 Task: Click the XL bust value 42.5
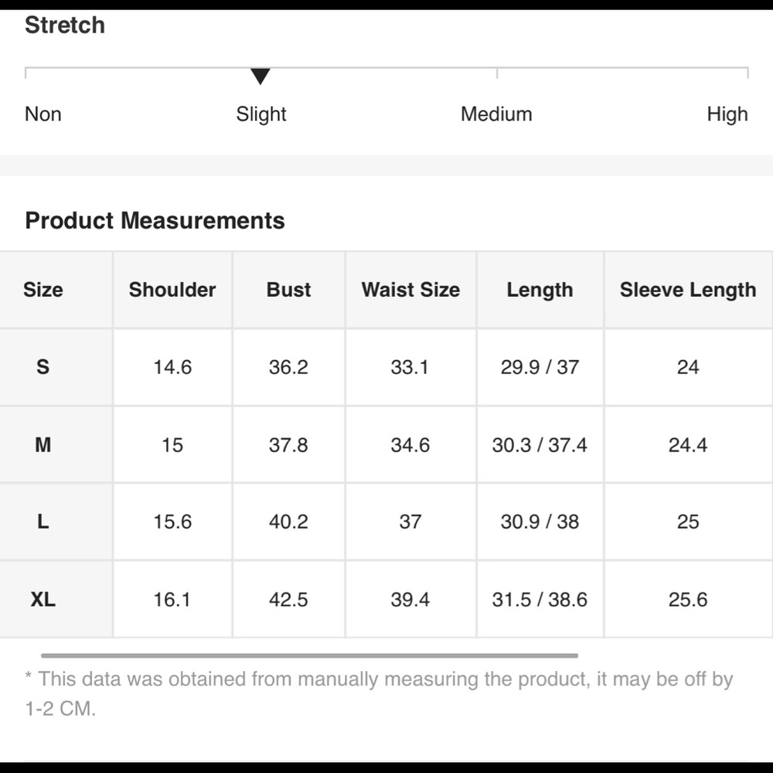click(x=288, y=600)
